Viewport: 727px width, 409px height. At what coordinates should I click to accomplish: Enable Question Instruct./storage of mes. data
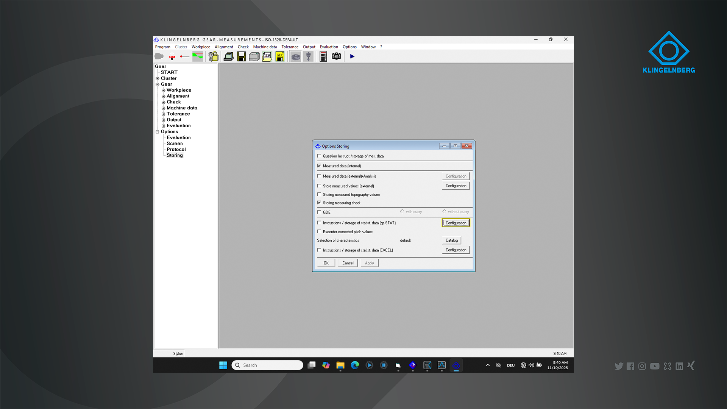point(319,156)
